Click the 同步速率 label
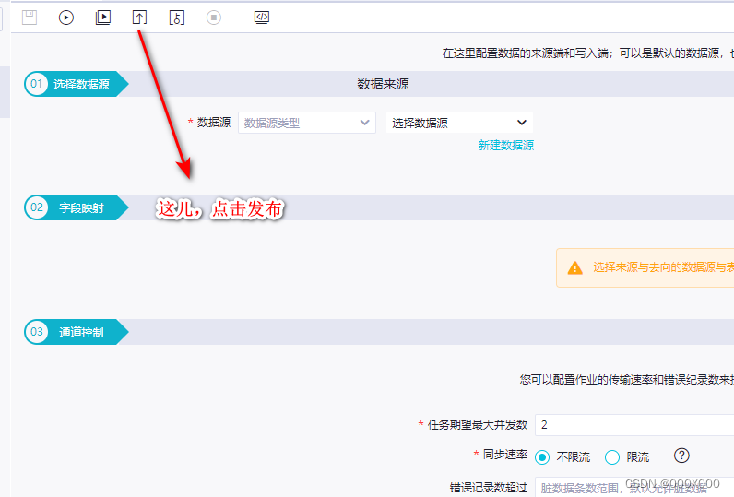 coord(505,455)
